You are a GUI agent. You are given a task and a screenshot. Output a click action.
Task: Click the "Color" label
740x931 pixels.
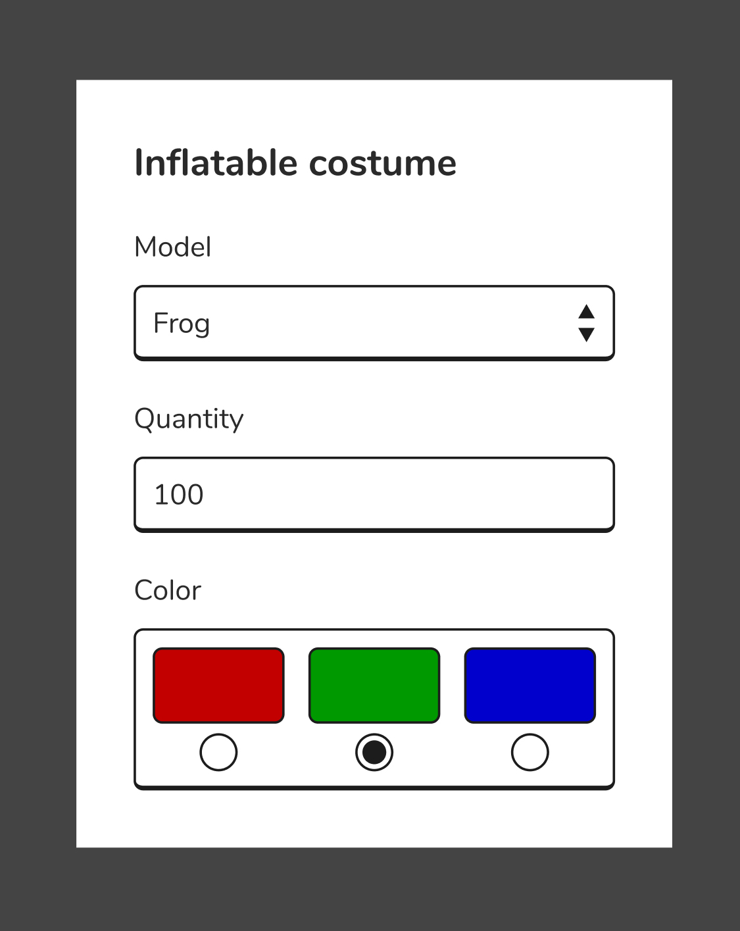(167, 590)
